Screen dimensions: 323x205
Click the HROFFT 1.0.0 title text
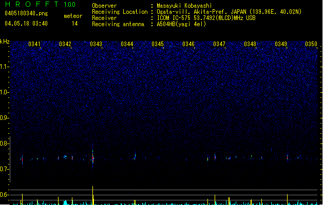pyautogui.click(x=40, y=4)
